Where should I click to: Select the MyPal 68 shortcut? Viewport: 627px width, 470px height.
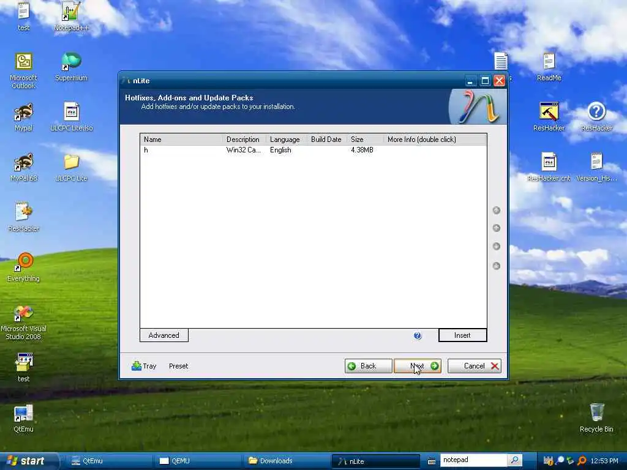point(24,167)
